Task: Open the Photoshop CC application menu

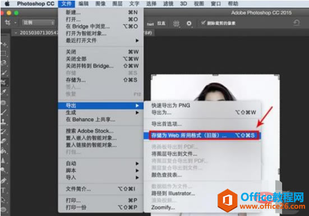Action: (35, 3)
